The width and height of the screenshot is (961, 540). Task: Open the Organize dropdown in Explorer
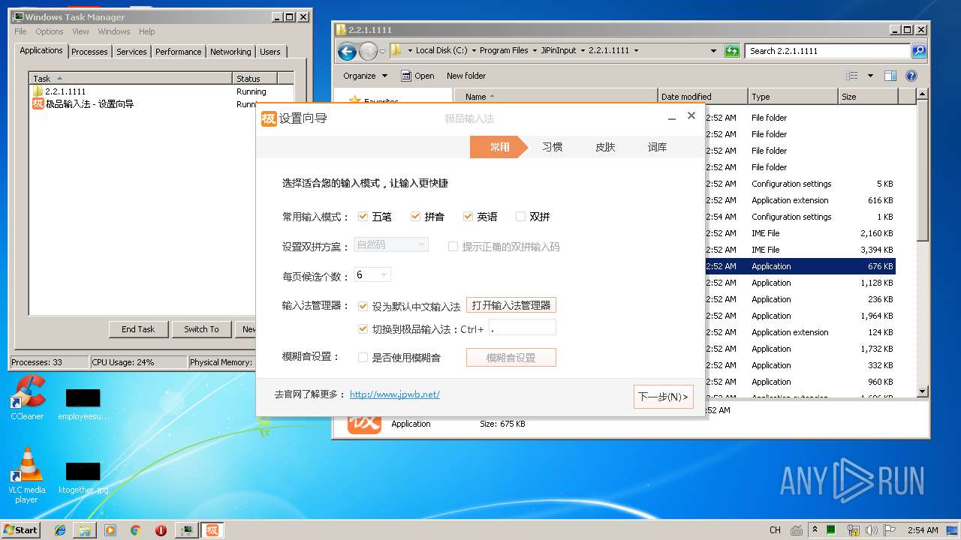(x=365, y=76)
